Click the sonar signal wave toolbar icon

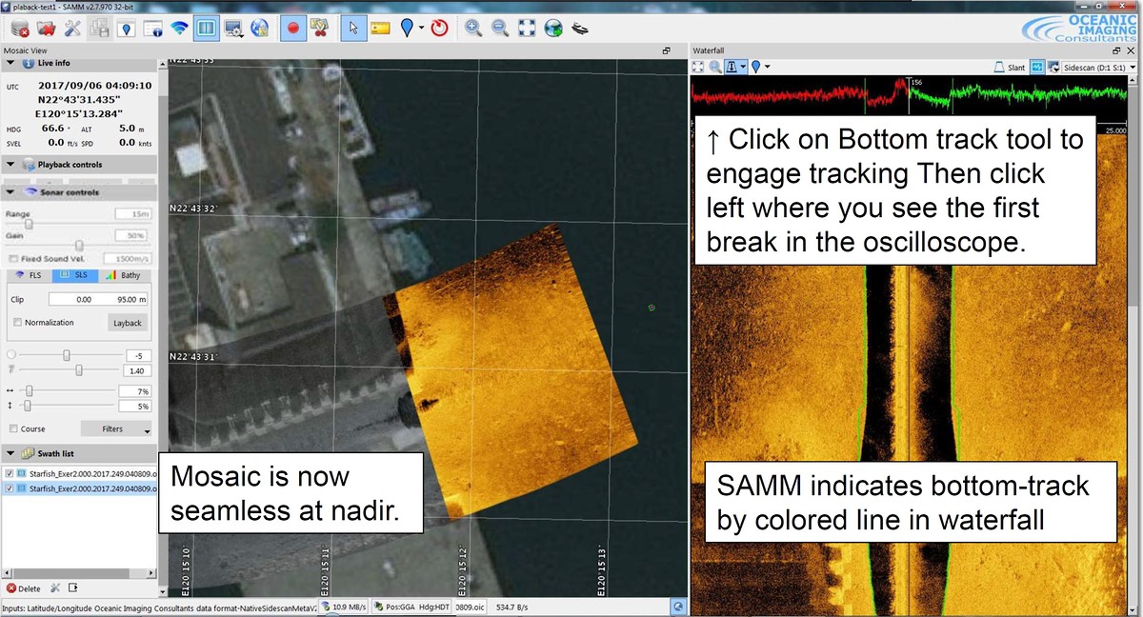(180, 28)
